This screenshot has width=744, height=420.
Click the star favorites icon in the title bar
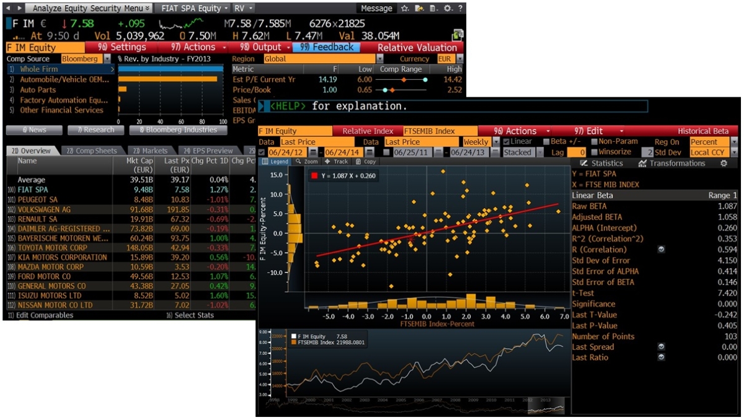pos(404,8)
